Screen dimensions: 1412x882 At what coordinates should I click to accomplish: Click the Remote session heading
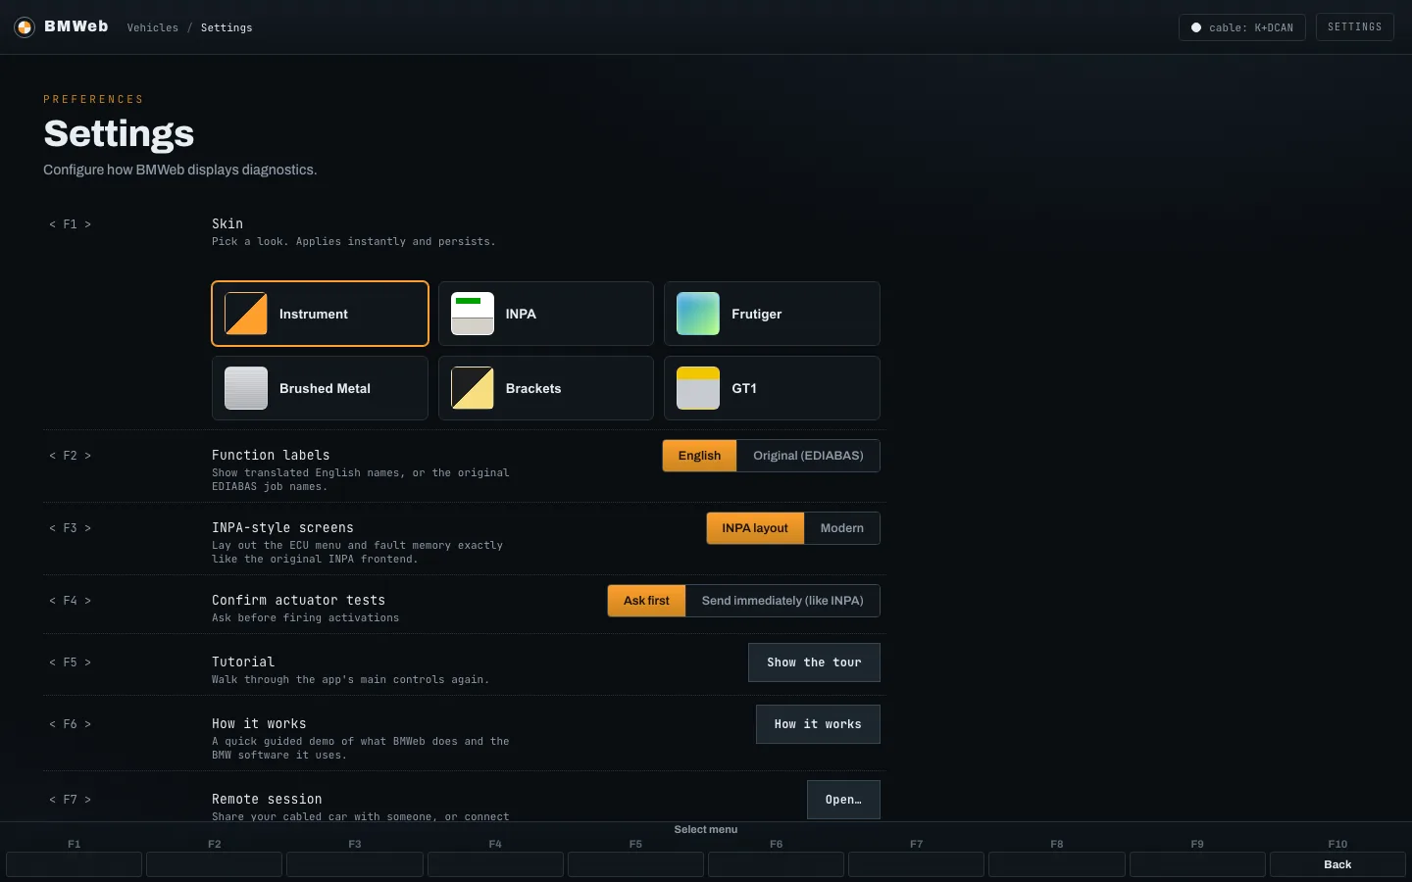click(267, 799)
